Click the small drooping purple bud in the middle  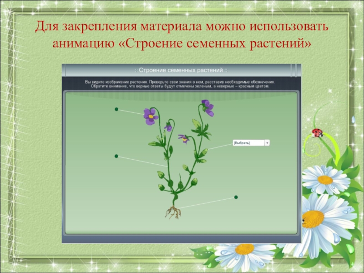point(168,127)
